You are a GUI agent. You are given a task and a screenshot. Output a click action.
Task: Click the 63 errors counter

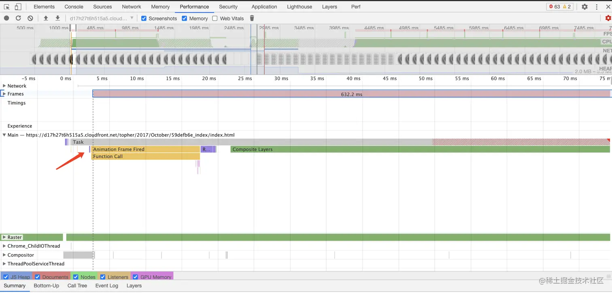tap(555, 7)
